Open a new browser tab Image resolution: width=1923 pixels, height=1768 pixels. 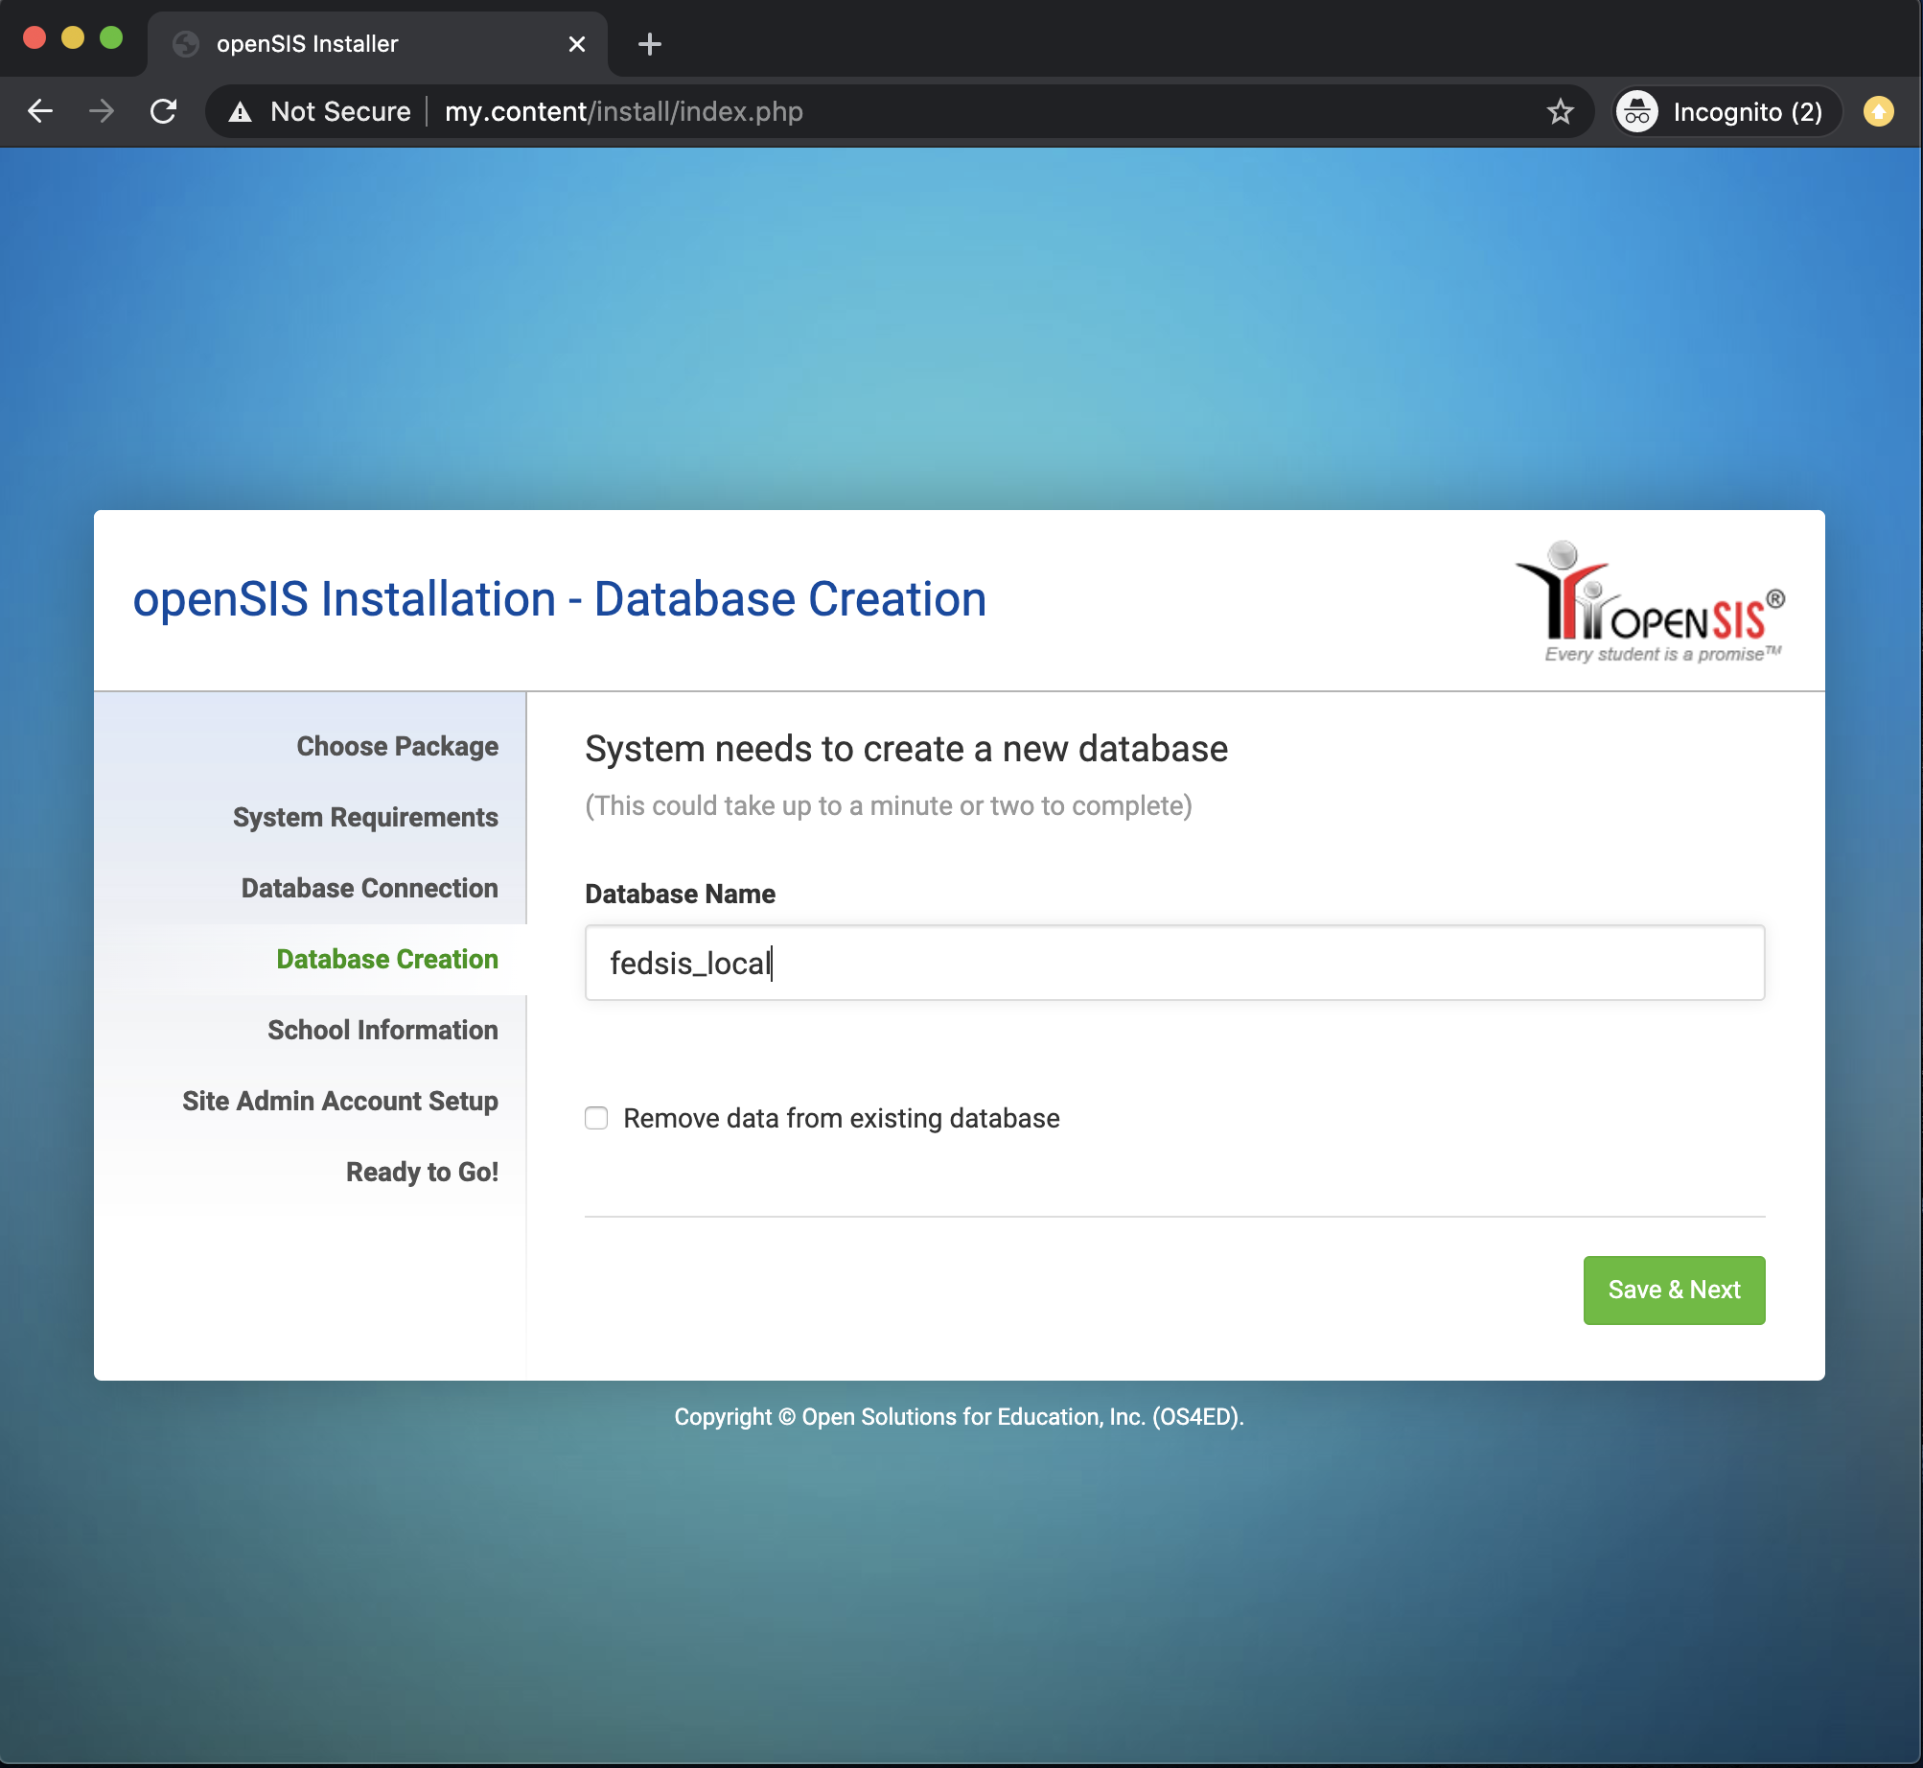click(649, 44)
